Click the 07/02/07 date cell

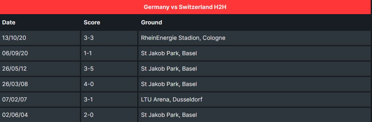click(40, 99)
